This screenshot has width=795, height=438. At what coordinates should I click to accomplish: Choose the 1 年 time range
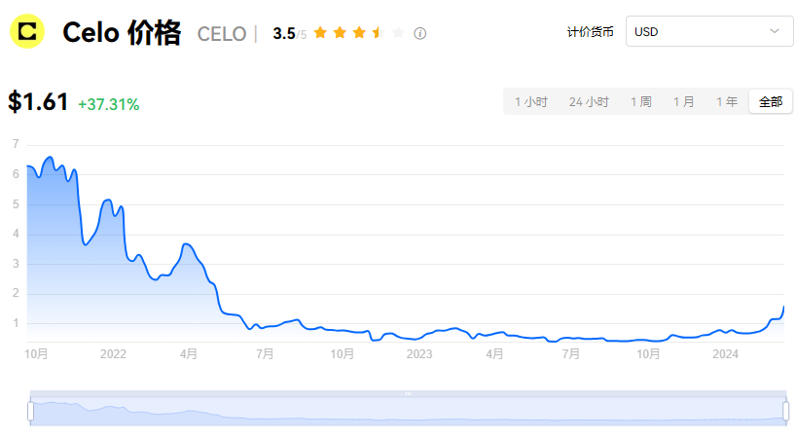727,102
